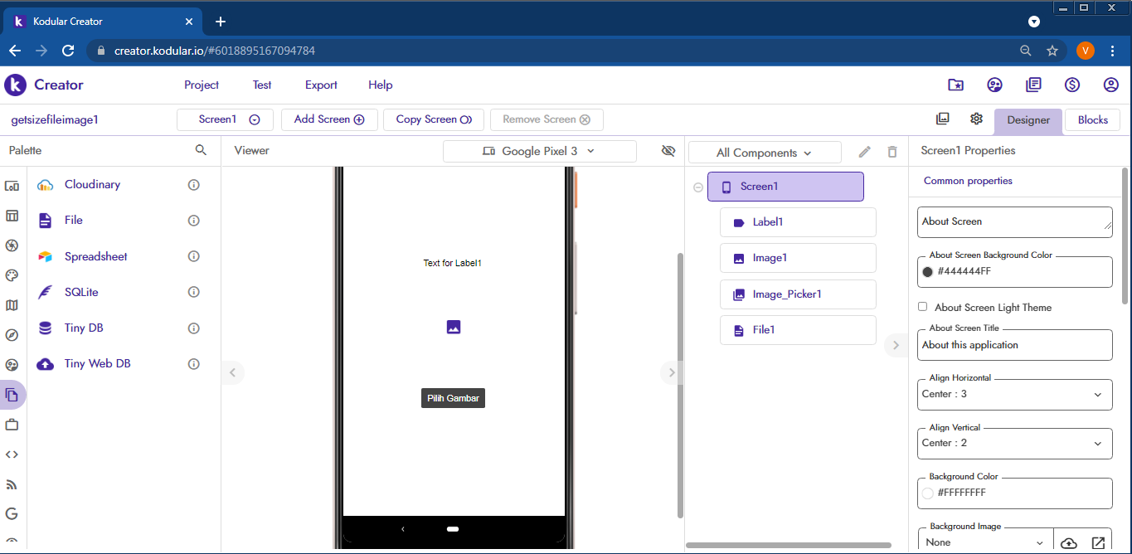Toggle About Screen Light Theme checkbox
The image size is (1132, 554).
(x=922, y=307)
